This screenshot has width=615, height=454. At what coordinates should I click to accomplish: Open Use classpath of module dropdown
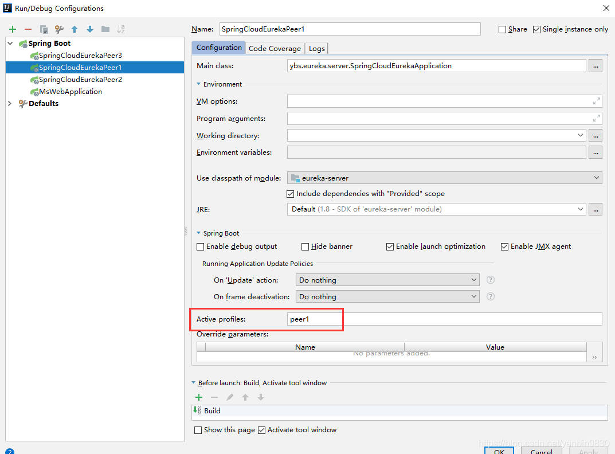point(596,178)
